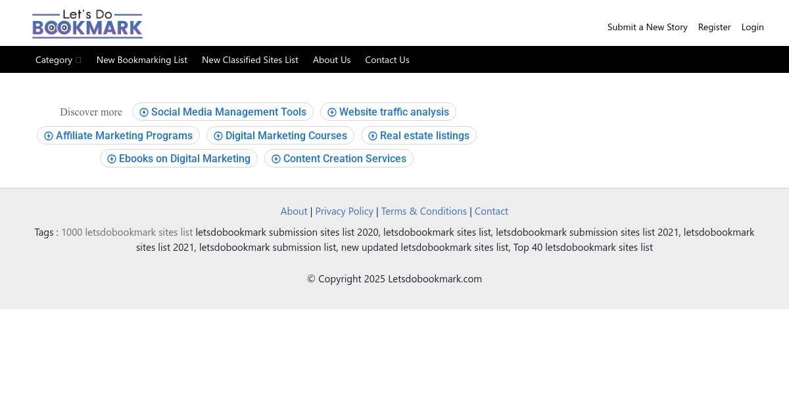Screen dimensions: 789x394
Task: Click arrow icon beside Affiliate Marketing Programs
Action: (x=49, y=136)
